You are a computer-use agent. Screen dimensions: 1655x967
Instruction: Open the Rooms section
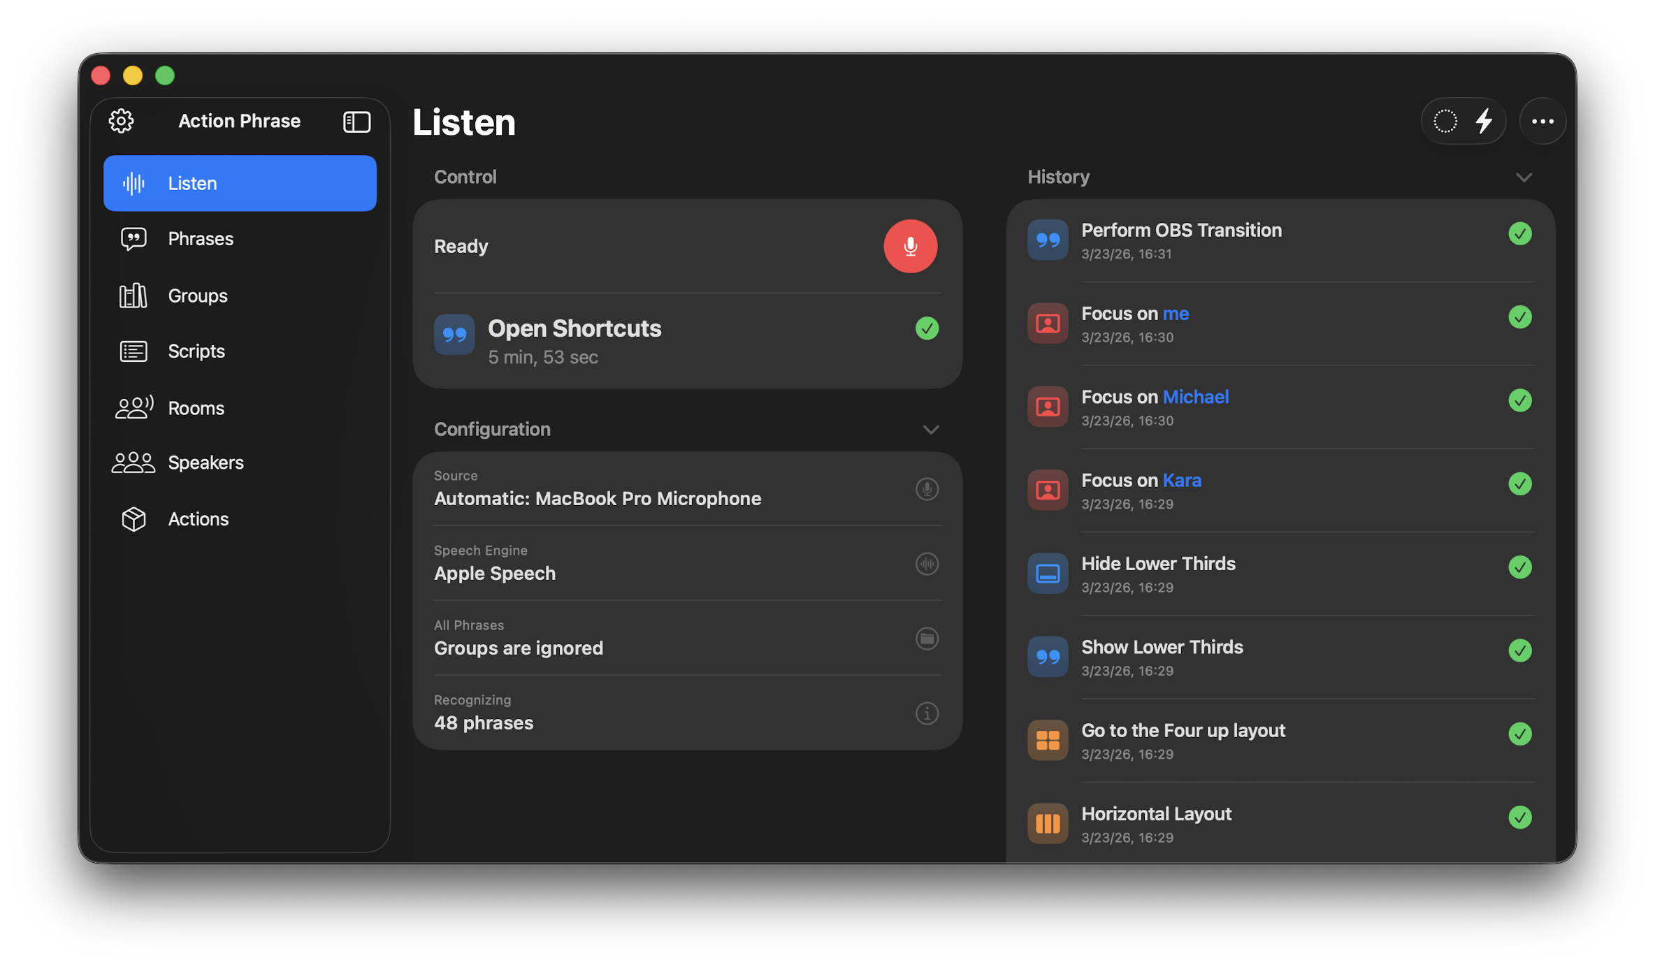coord(196,407)
